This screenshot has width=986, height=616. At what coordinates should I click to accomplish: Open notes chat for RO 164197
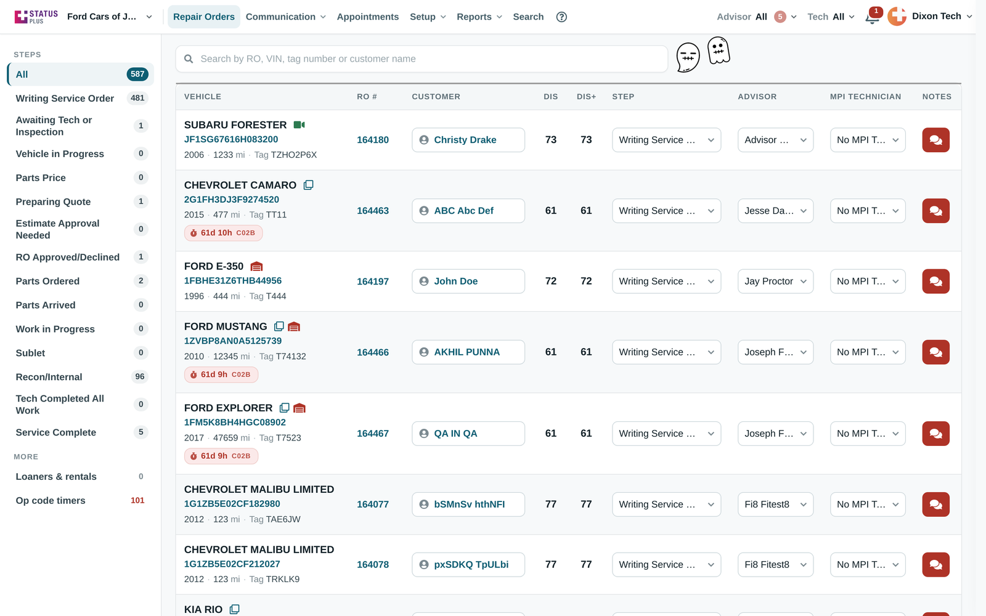(x=935, y=282)
